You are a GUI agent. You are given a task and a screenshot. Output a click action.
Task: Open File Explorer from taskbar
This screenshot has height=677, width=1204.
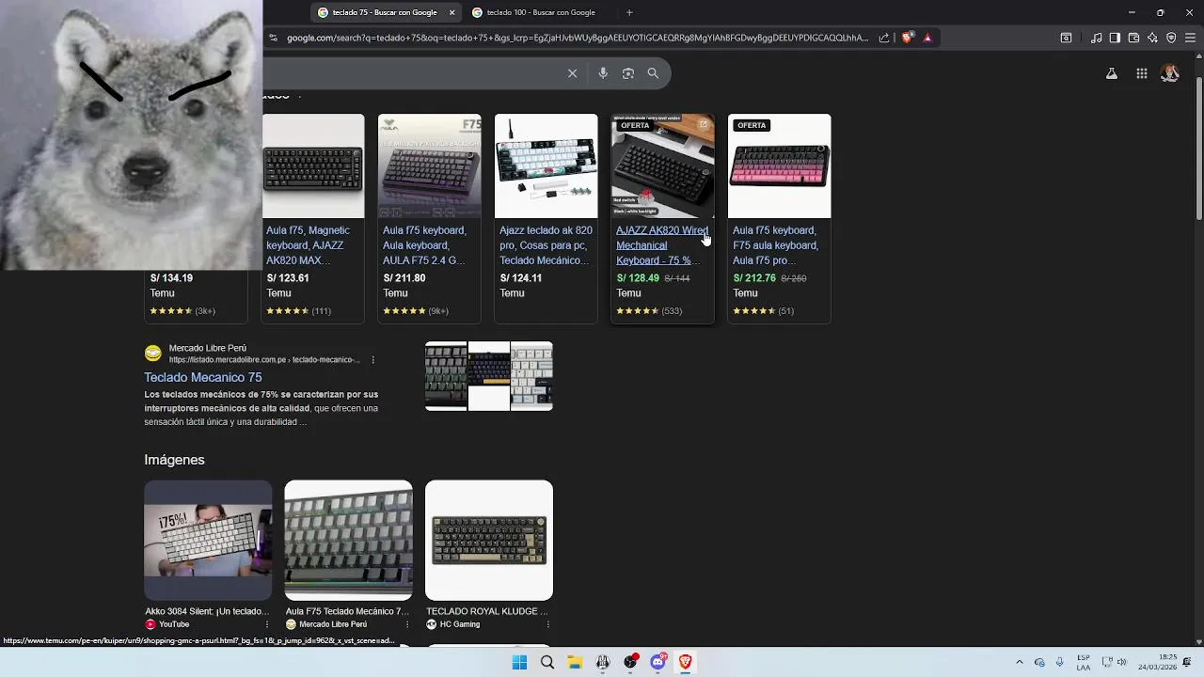[575, 662]
